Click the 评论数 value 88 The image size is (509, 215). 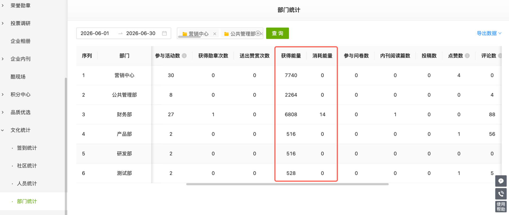(492, 115)
